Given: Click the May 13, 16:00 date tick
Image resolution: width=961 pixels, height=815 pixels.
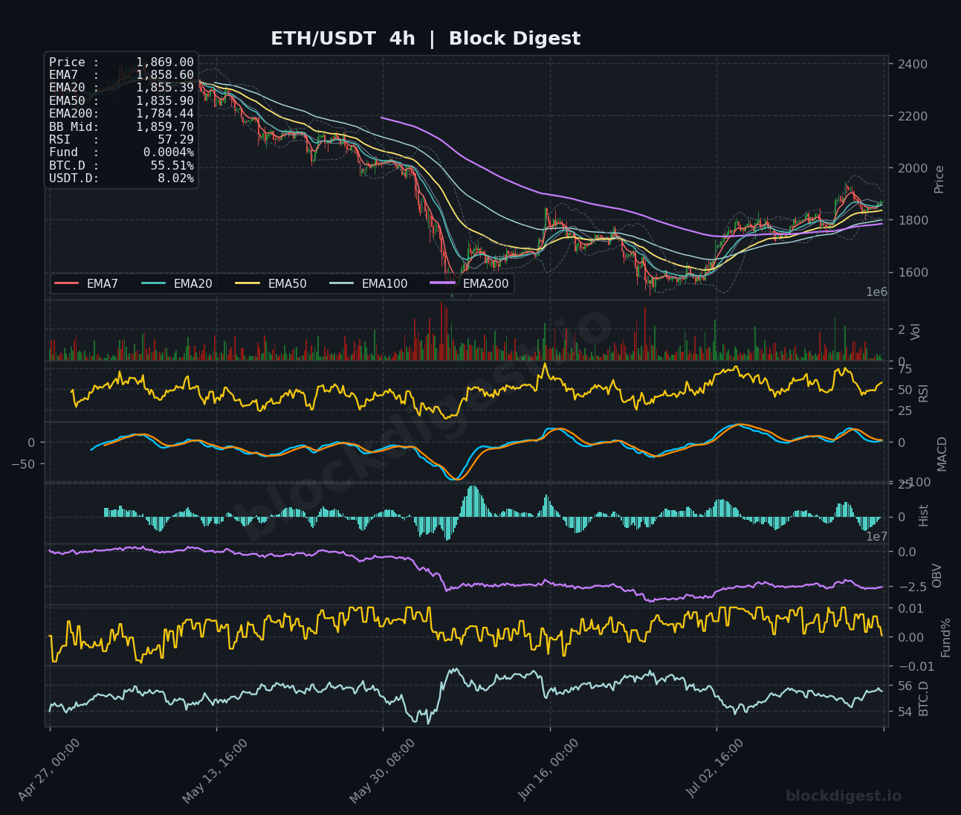Looking at the screenshot, I should pos(215,770).
